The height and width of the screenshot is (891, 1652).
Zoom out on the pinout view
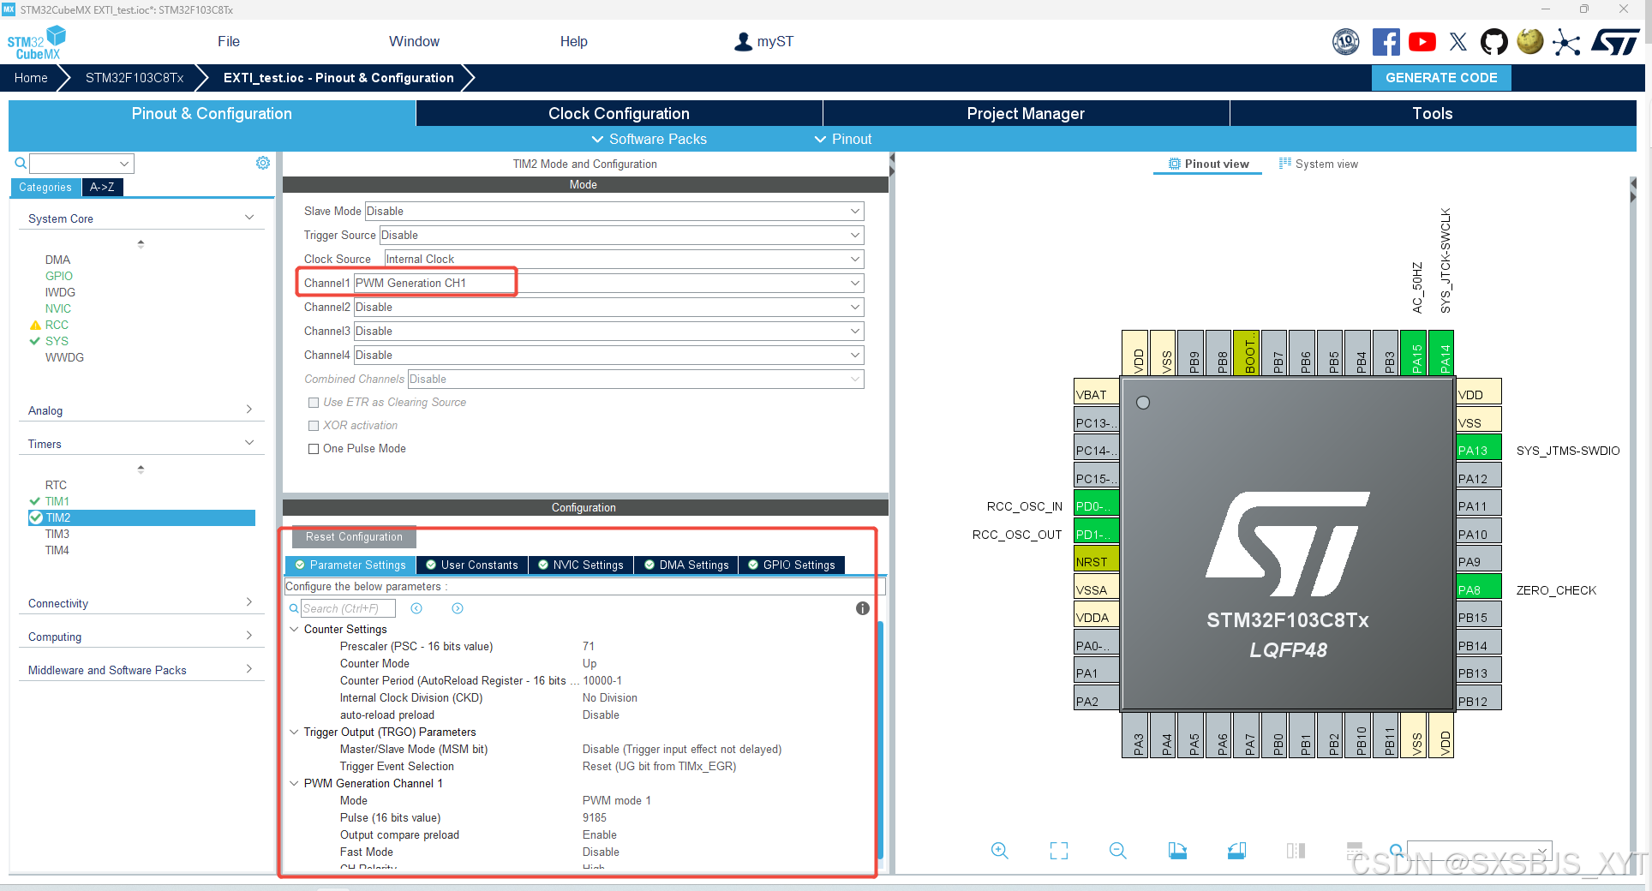pyautogui.click(x=1117, y=851)
